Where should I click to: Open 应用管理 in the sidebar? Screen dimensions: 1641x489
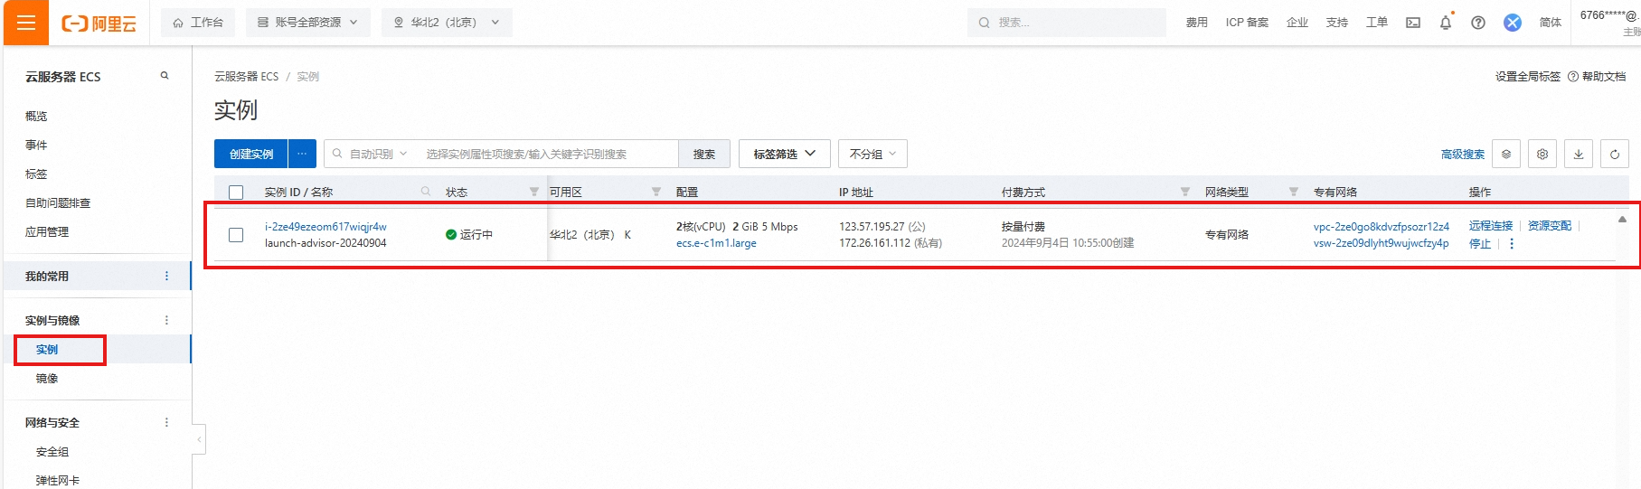(x=47, y=231)
